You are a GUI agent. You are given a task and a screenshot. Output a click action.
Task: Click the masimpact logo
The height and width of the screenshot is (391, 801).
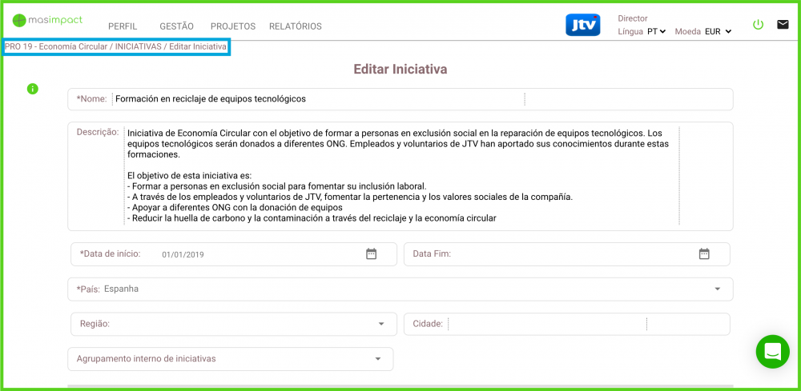click(x=48, y=20)
